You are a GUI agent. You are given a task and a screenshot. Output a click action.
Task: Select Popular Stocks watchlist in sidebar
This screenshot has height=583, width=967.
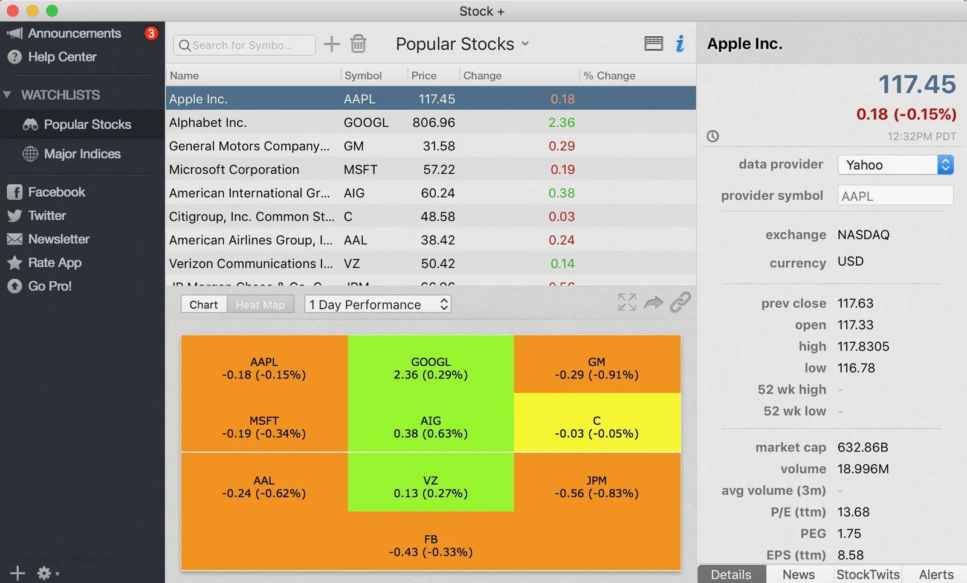point(82,124)
